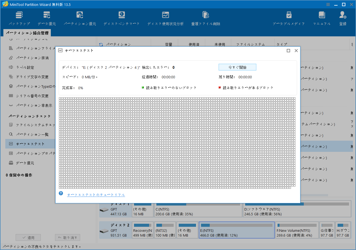Open help via the question mark icon
Screen dimensions: 356x250
tap(61, 193)
